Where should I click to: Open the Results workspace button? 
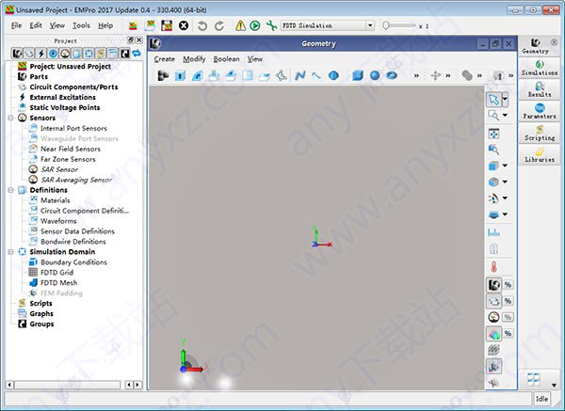539,89
